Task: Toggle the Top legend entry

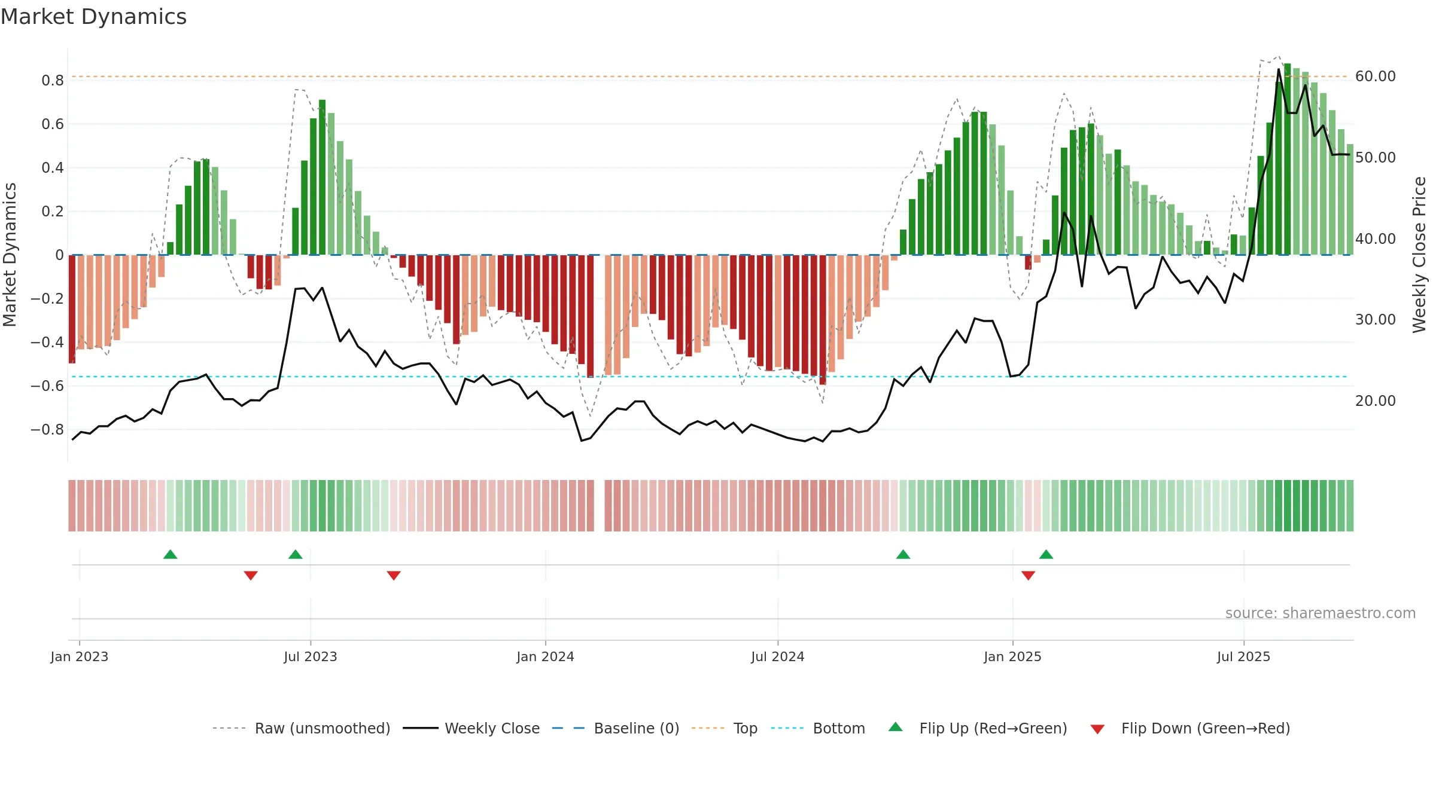Action: point(725,728)
